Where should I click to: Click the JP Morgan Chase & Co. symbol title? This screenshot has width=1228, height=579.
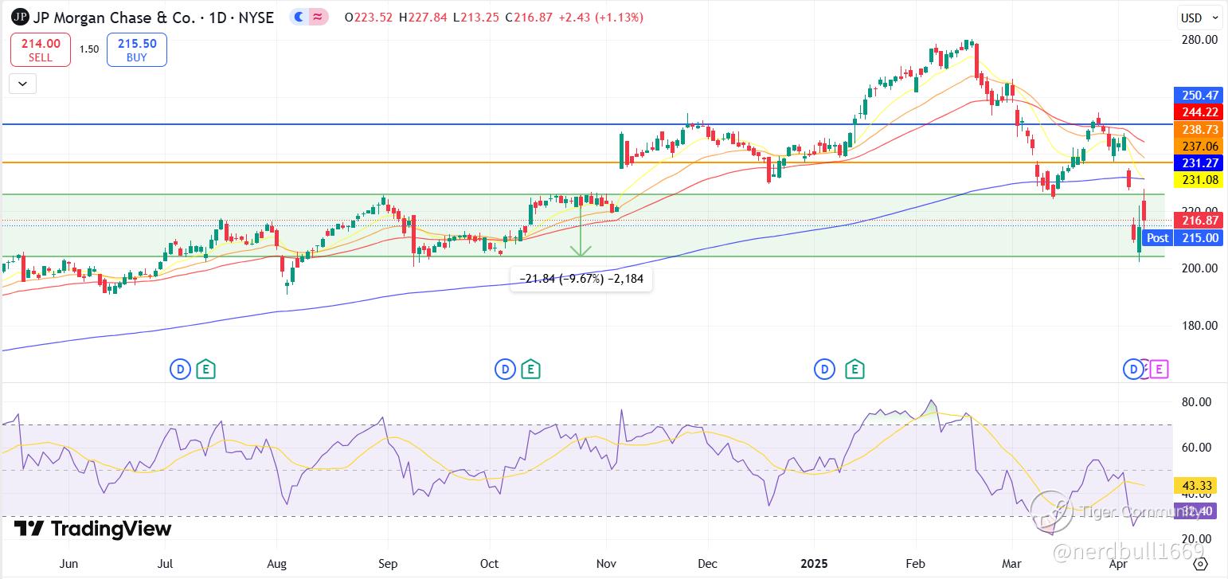pos(115,18)
